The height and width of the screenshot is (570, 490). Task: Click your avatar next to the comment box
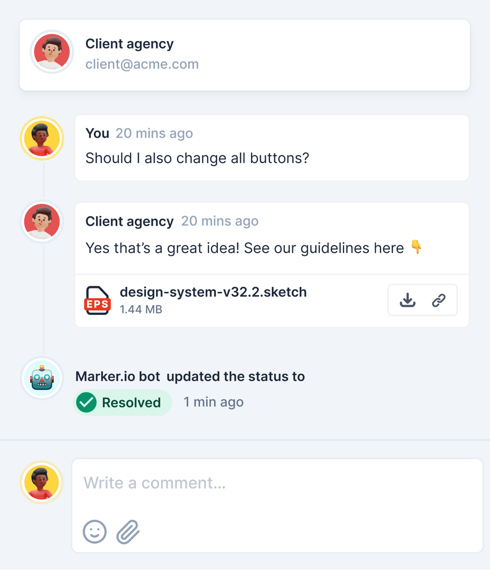(42, 482)
